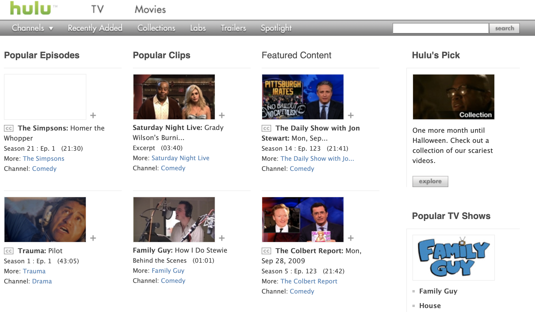Click the bullet next to Family Guy list item
Screen dimensions: 535x312
click(414, 291)
